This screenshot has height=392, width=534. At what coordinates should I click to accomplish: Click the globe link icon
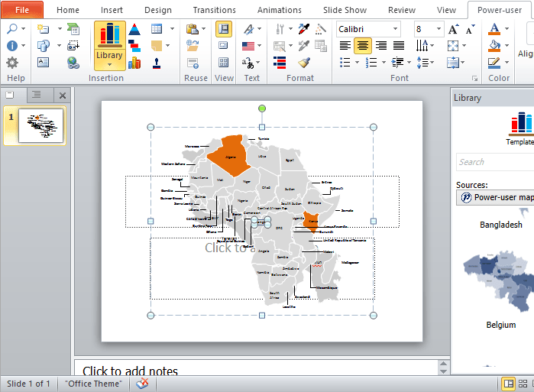click(73, 63)
